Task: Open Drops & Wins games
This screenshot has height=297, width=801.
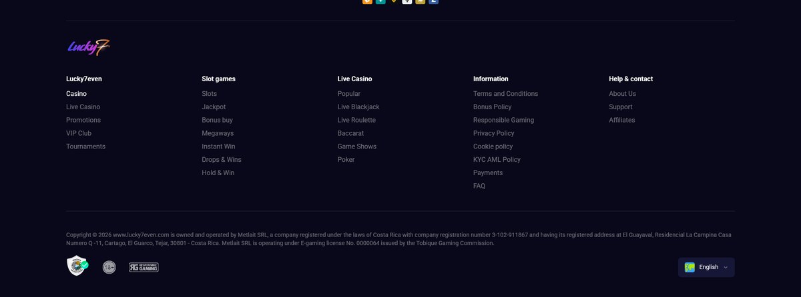Action: tap(222, 160)
